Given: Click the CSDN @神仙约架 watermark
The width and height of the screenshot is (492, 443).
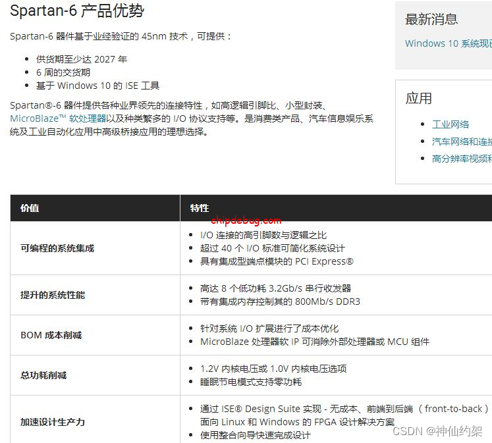Looking at the screenshot, I should (x=437, y=430).
